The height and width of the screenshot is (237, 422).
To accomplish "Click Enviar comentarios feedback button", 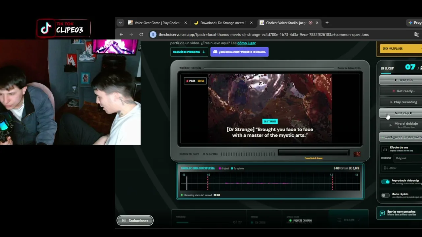I will click(399, 213).
